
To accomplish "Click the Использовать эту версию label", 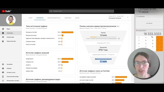I will (x=13, y=81).
